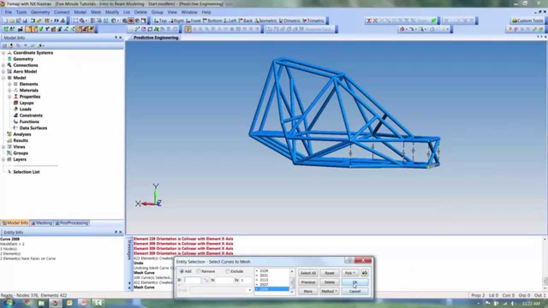Expand the Coordinate Systems node

(3, 53)
